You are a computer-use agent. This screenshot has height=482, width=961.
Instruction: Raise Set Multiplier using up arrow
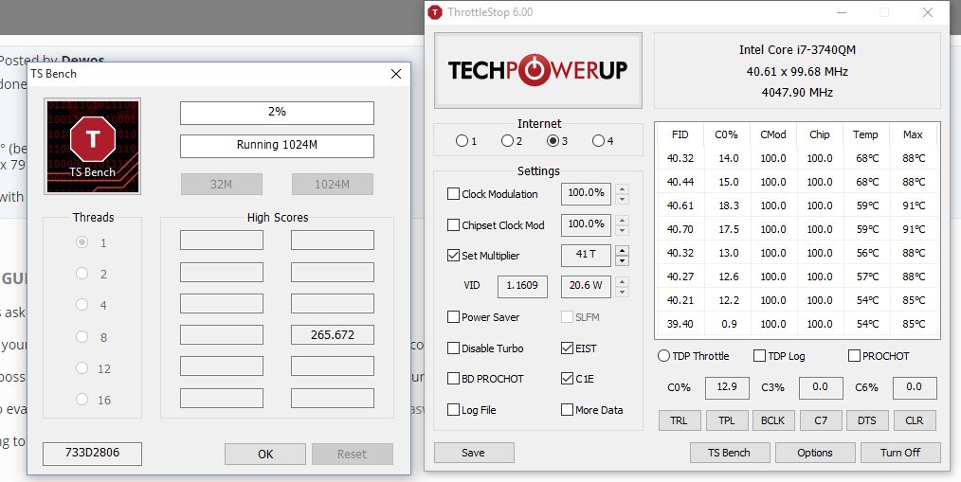pyautogui.click(x=622, y=251)
